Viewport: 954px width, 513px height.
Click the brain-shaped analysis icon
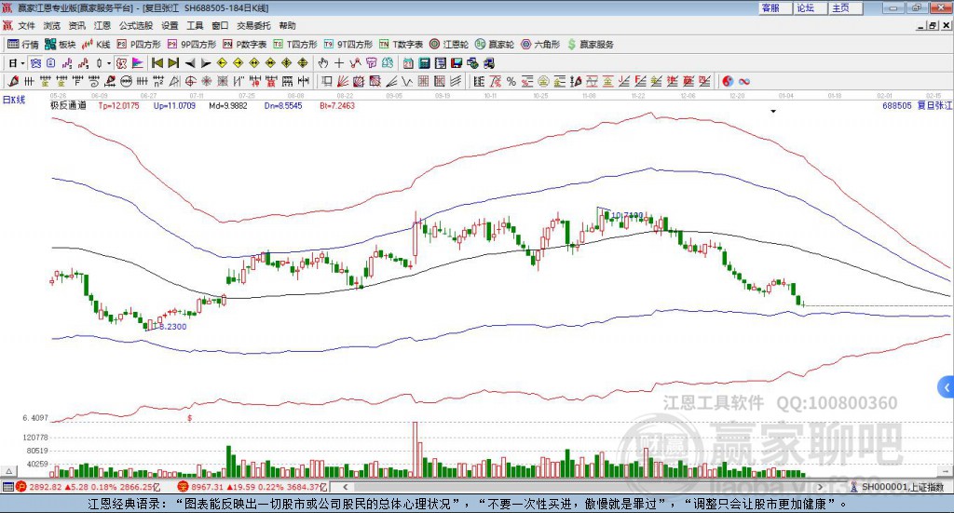click(388, 62)
